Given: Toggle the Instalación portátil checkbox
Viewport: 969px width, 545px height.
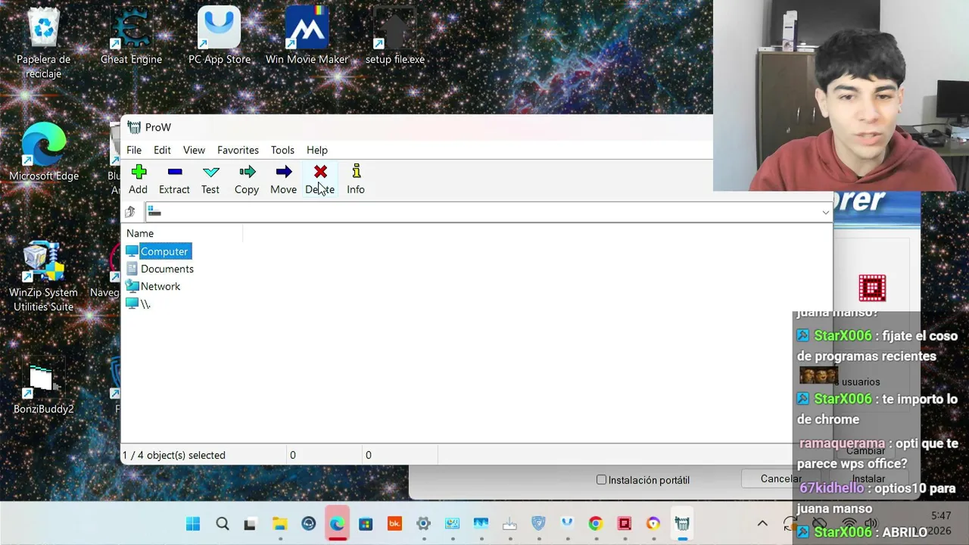Looking at the screenshot, I should coord(601,480).
